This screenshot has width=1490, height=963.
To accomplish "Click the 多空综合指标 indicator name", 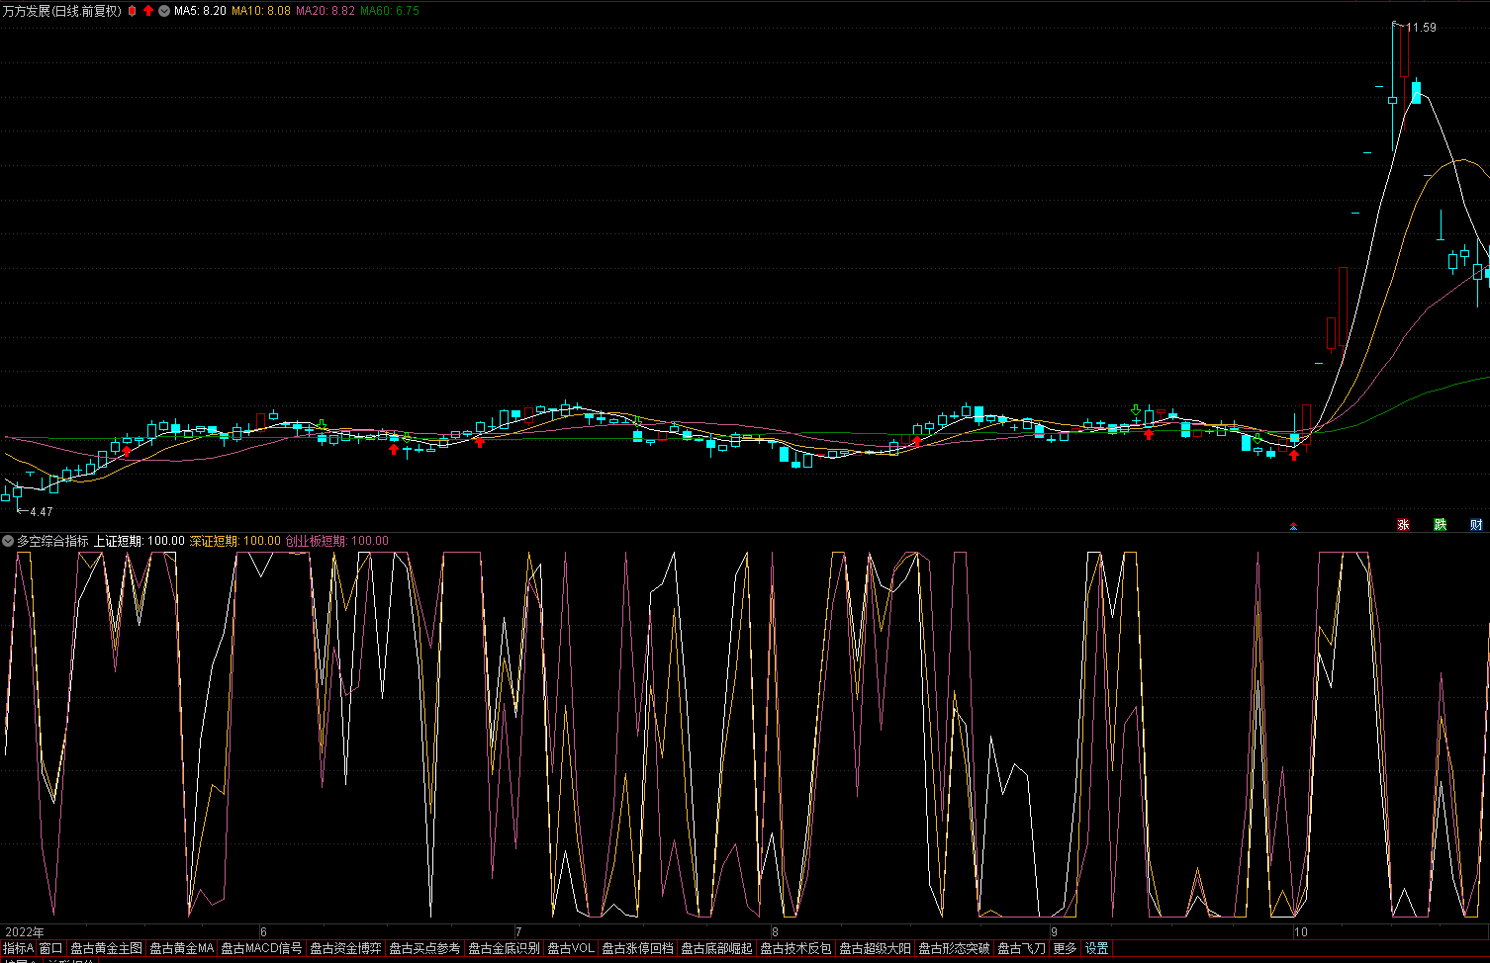I will coord(52,541).
